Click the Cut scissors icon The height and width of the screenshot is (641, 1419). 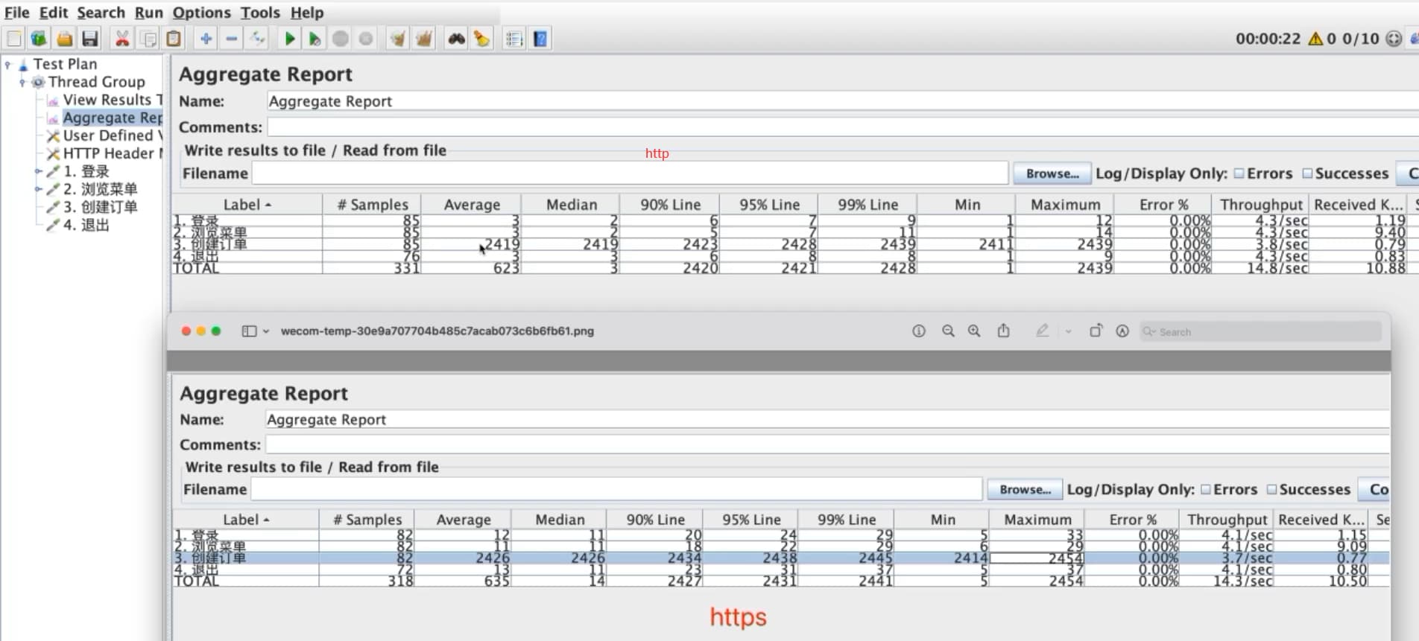pos(122,39)
